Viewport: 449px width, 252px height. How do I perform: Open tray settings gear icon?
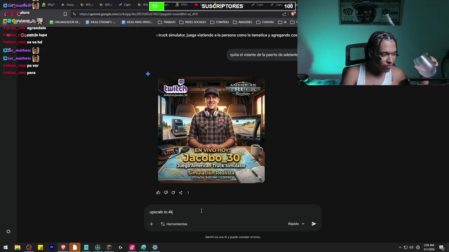418,247
